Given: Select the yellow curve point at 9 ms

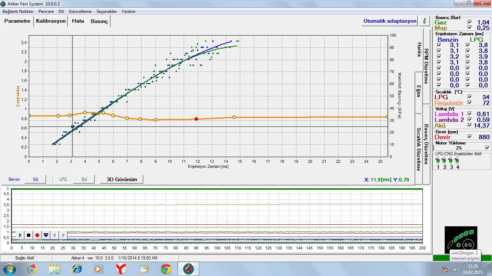Looking at the screenshot, I should [x=156, y=120].
